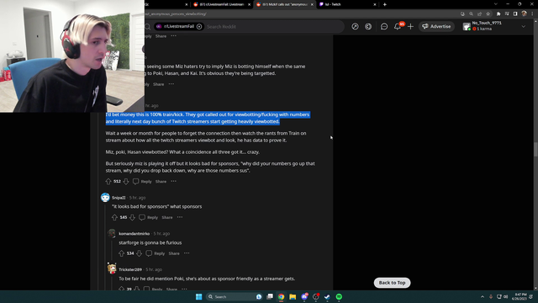Share the 512-point comment
Screen dimensions: 538x303
point(161,182)
